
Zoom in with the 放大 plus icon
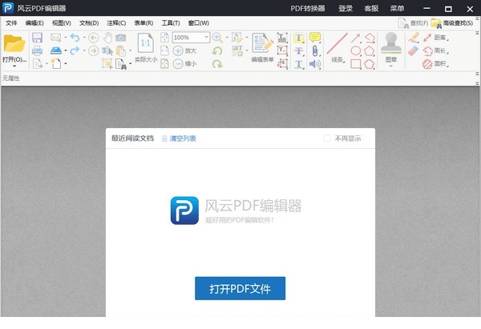pyautogui.click(x=178, y=50)
